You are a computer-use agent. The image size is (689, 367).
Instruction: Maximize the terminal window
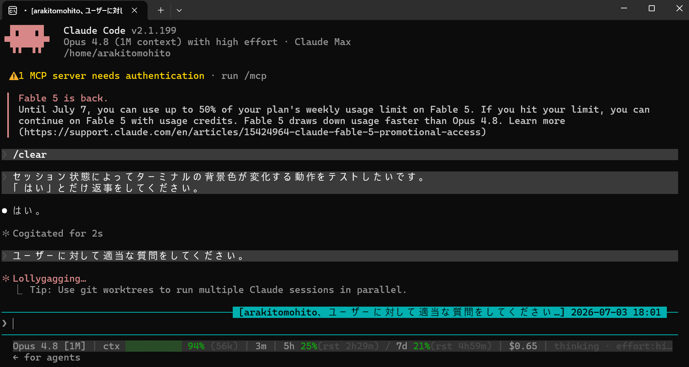pos(652,8)
